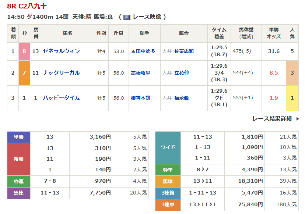This screenshot has width=305, height=214.
Task: Click the pink frame number 8 cell
Action: [24, 51]
